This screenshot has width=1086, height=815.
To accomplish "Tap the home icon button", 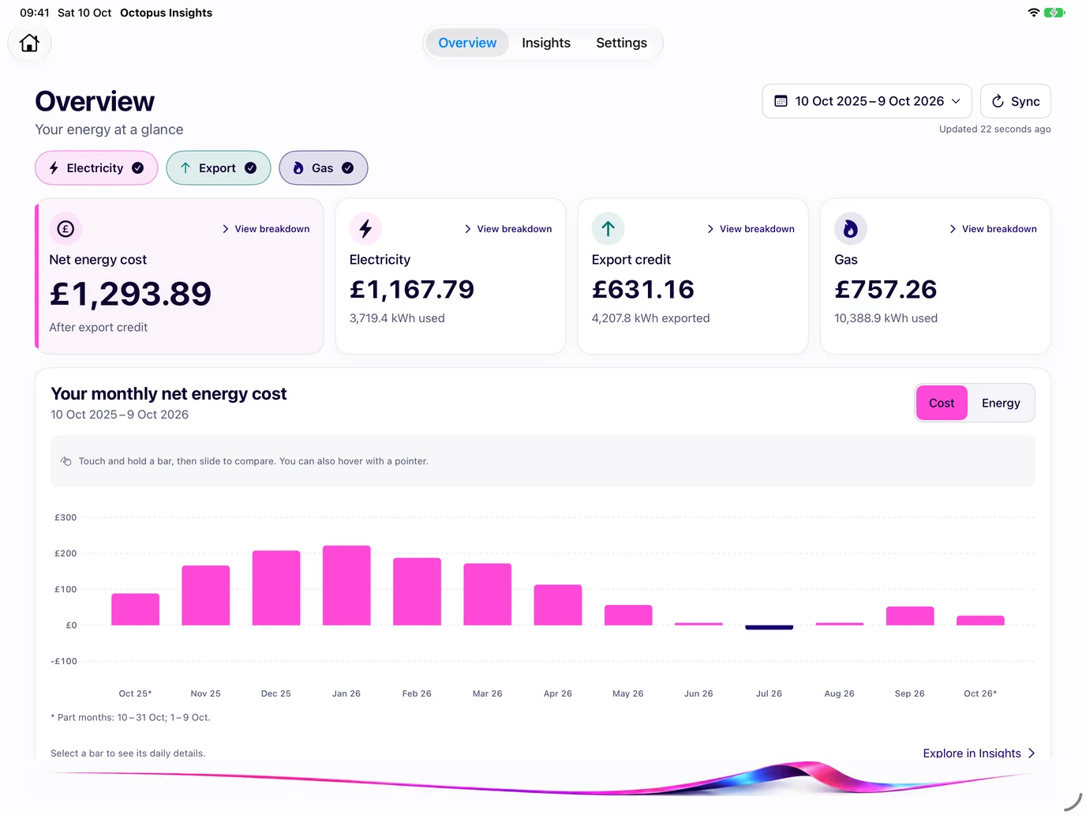I will (x=29, y=43).
